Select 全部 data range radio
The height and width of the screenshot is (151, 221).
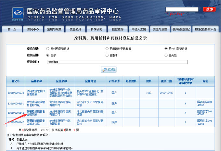[x=48, y=55]
